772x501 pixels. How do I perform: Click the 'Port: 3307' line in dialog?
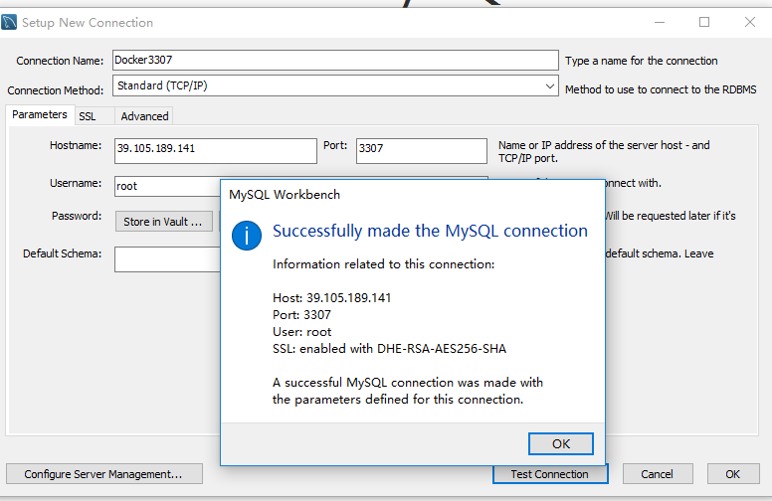click(301, 314)
